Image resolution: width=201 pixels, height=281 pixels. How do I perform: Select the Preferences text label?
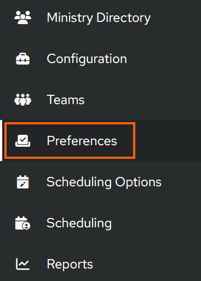(x=82, y=141)
